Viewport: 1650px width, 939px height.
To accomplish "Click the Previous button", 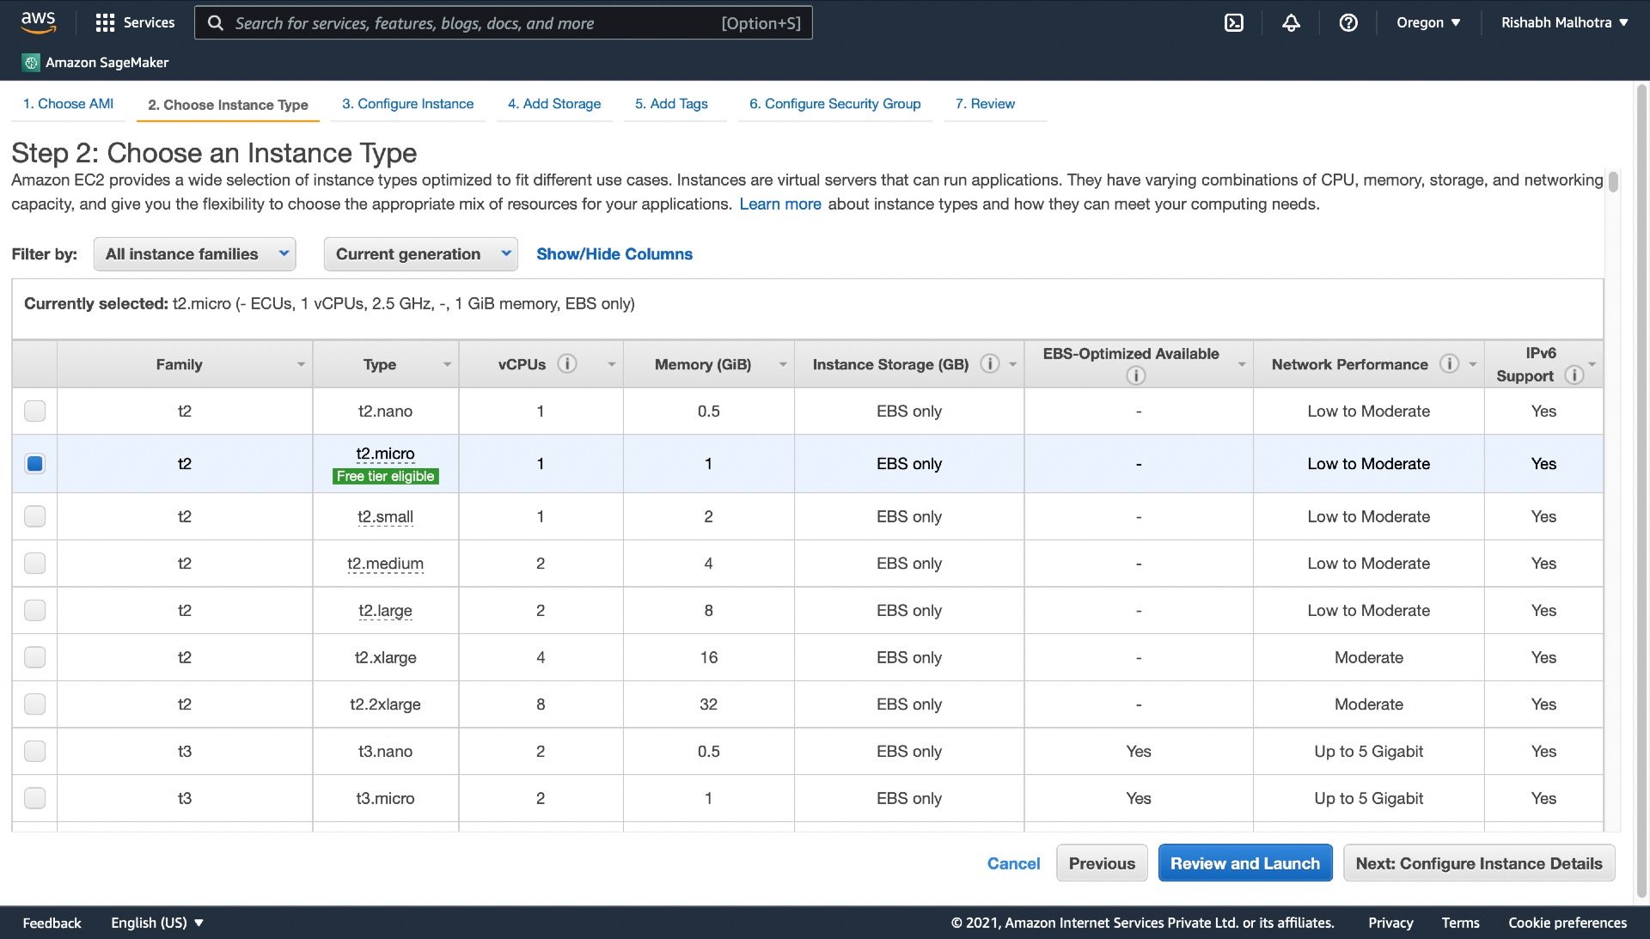I will tap(1102, 863).
